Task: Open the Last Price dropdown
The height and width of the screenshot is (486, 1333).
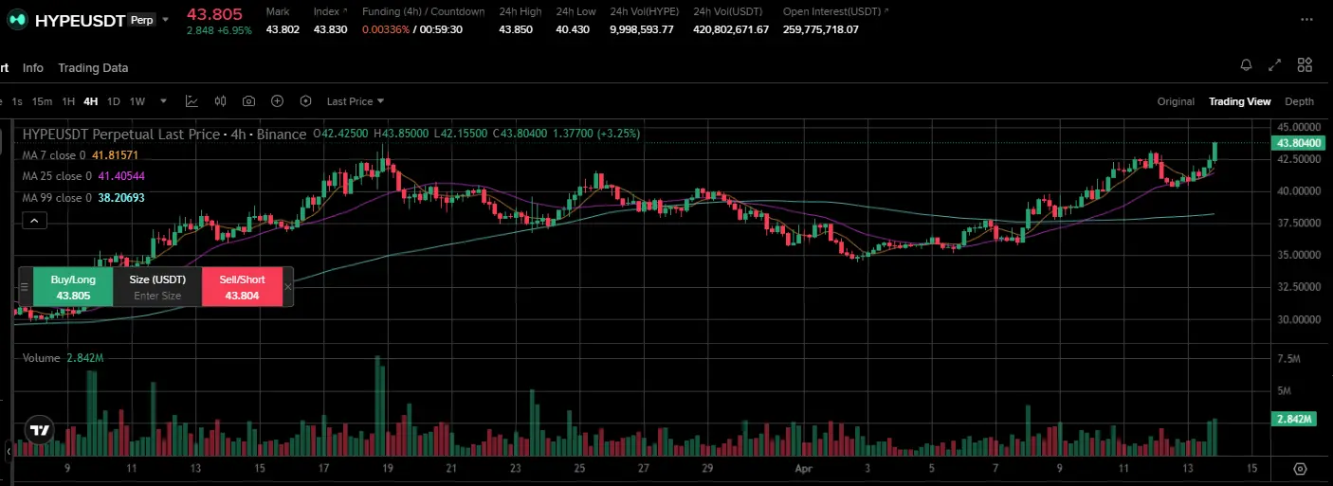Action: pyautogui.click(x=356, y=101)
